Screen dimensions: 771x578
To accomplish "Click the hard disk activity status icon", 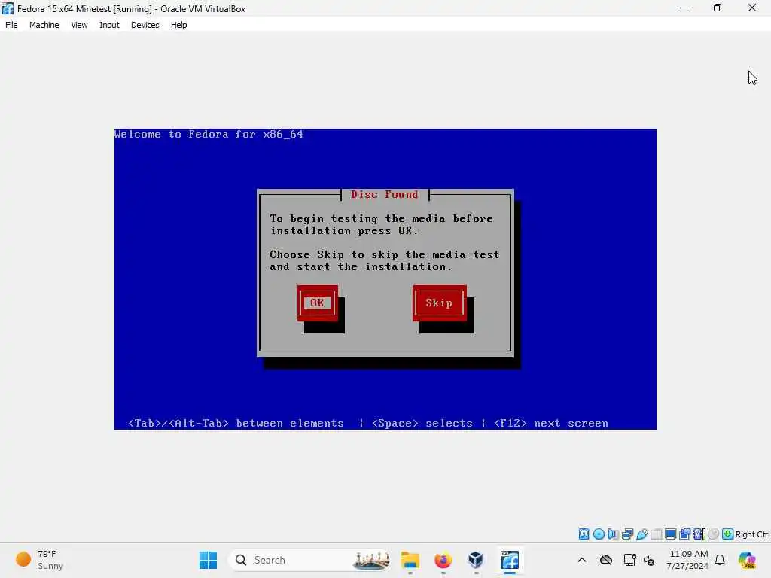I will click(x=584, y=534).
